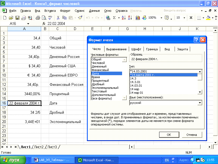Image resolution: width=218 pixels, height=164 pixels.
Task: Save the workbook with the floppy icon
Action: pos(17,18)
